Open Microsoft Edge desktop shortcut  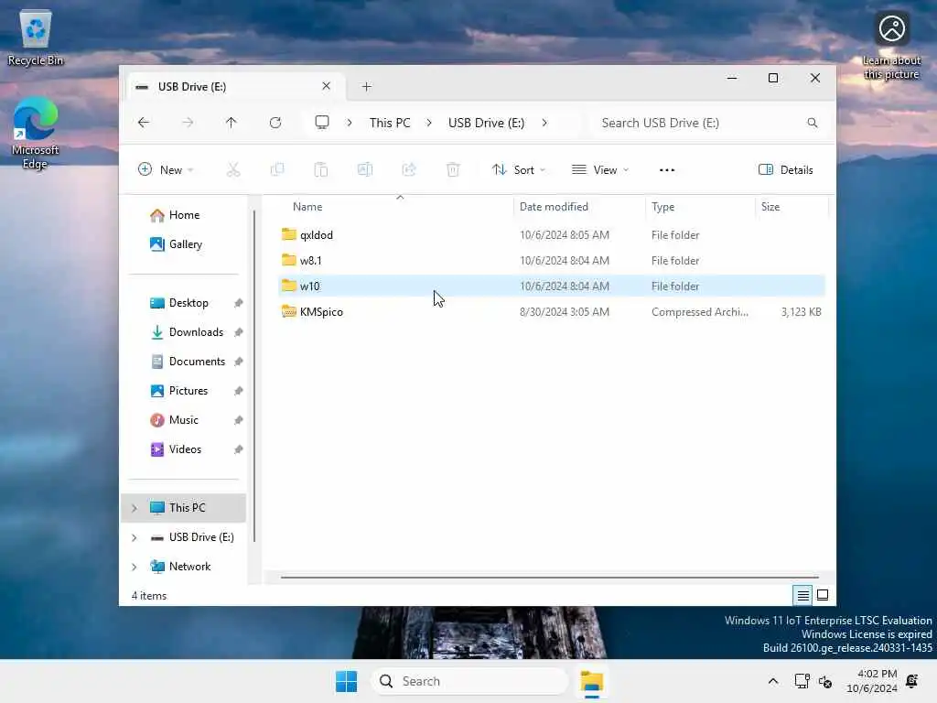pyautogui.click(x=36, y=133)
